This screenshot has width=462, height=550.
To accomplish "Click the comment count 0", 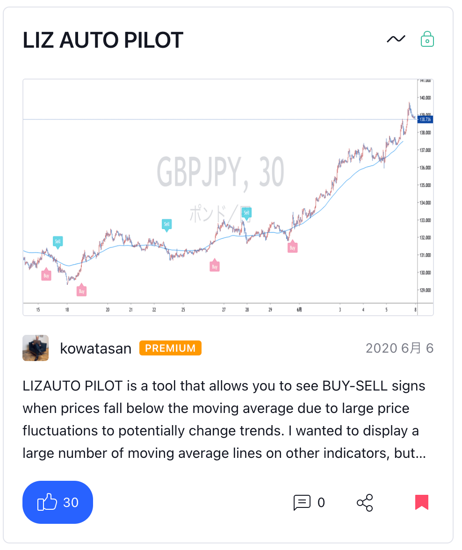I will (321, 503).
